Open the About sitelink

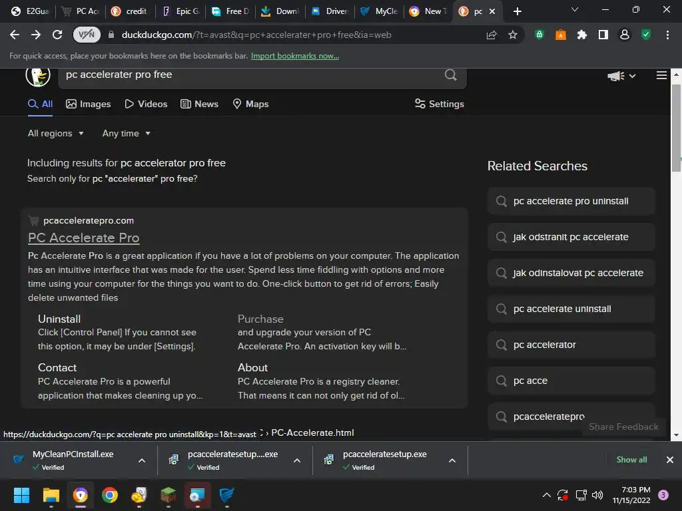point(252,367)
